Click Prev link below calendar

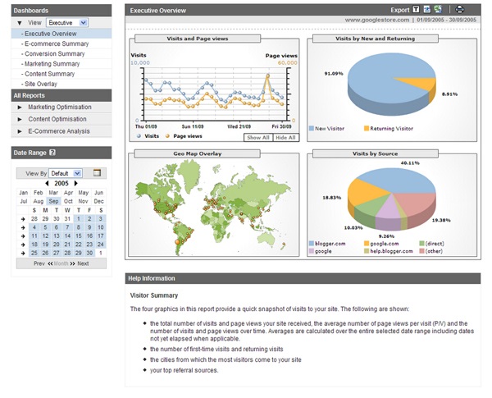[39, 263]
